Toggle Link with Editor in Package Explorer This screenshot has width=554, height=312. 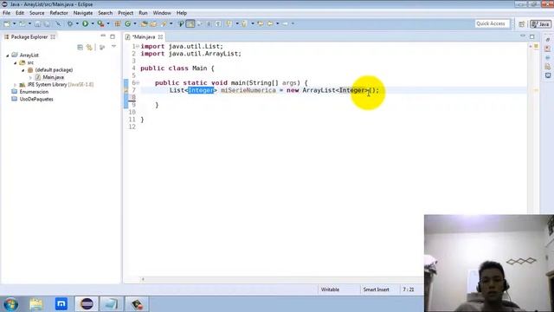click(x=89, y=47)
